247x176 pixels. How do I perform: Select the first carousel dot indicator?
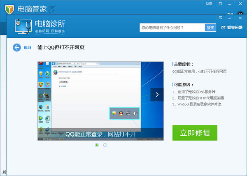[97, 145]
